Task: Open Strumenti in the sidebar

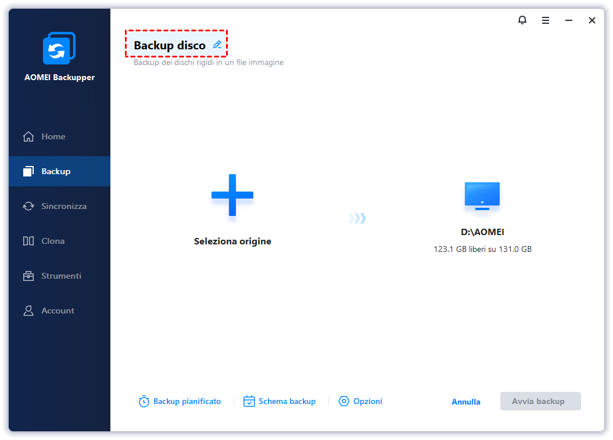Action: (x=59, y=276)
